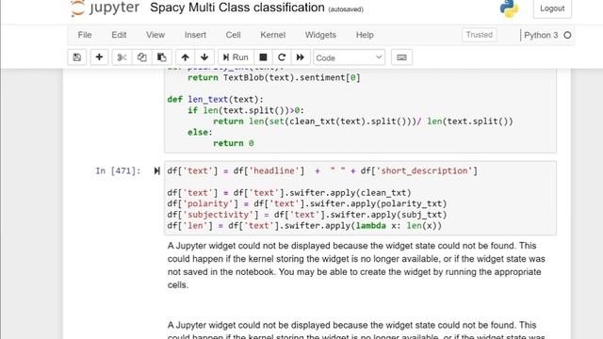Click the lambda x: len(x) code line

pyautogui.click(x=304, y=226)
